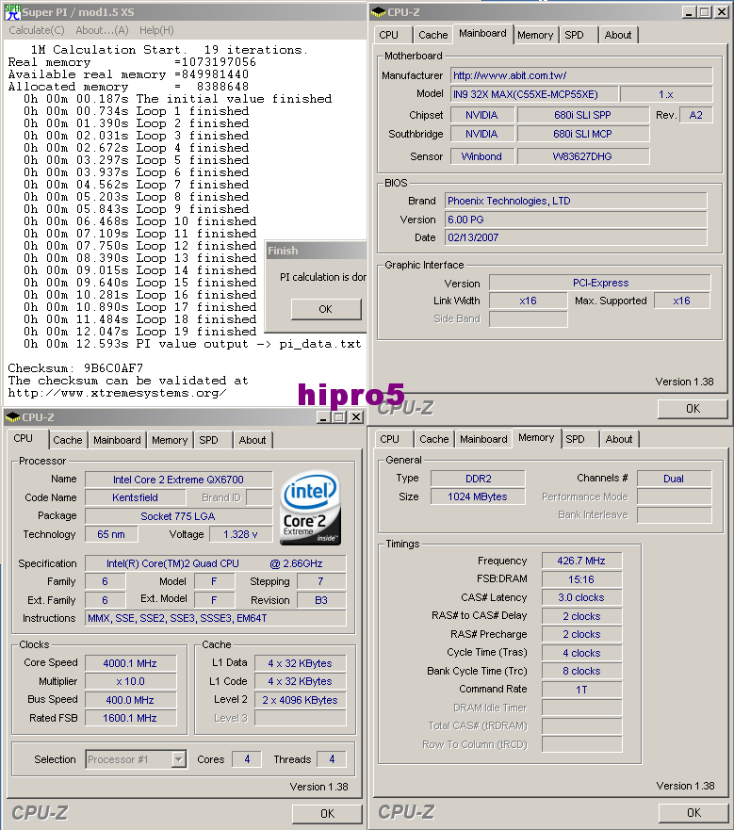The image size is (734, 830).
Task: Open the About...(A) menu in Super PI
Action: tap(102, 30)
